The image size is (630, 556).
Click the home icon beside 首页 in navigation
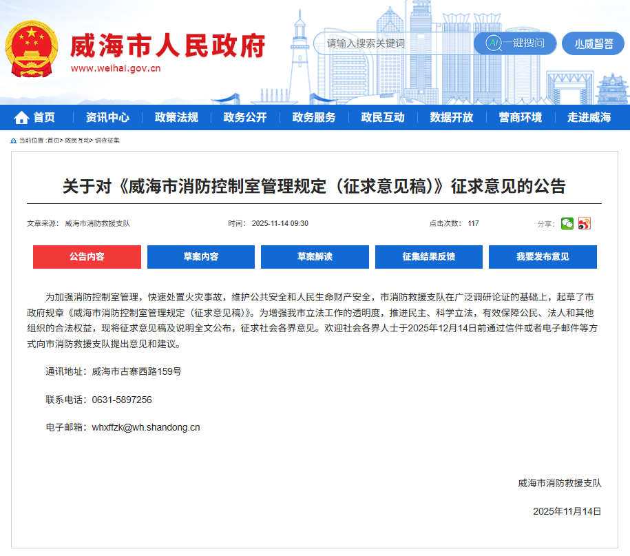click(x=23, y=117)
